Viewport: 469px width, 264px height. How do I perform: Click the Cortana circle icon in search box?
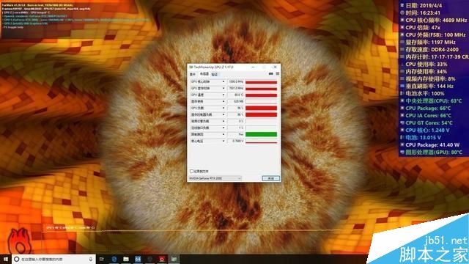coord(17,259)
